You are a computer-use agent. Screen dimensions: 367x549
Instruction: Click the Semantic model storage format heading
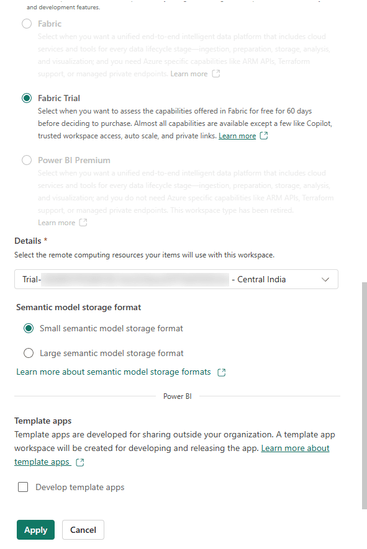pos(78,308)
